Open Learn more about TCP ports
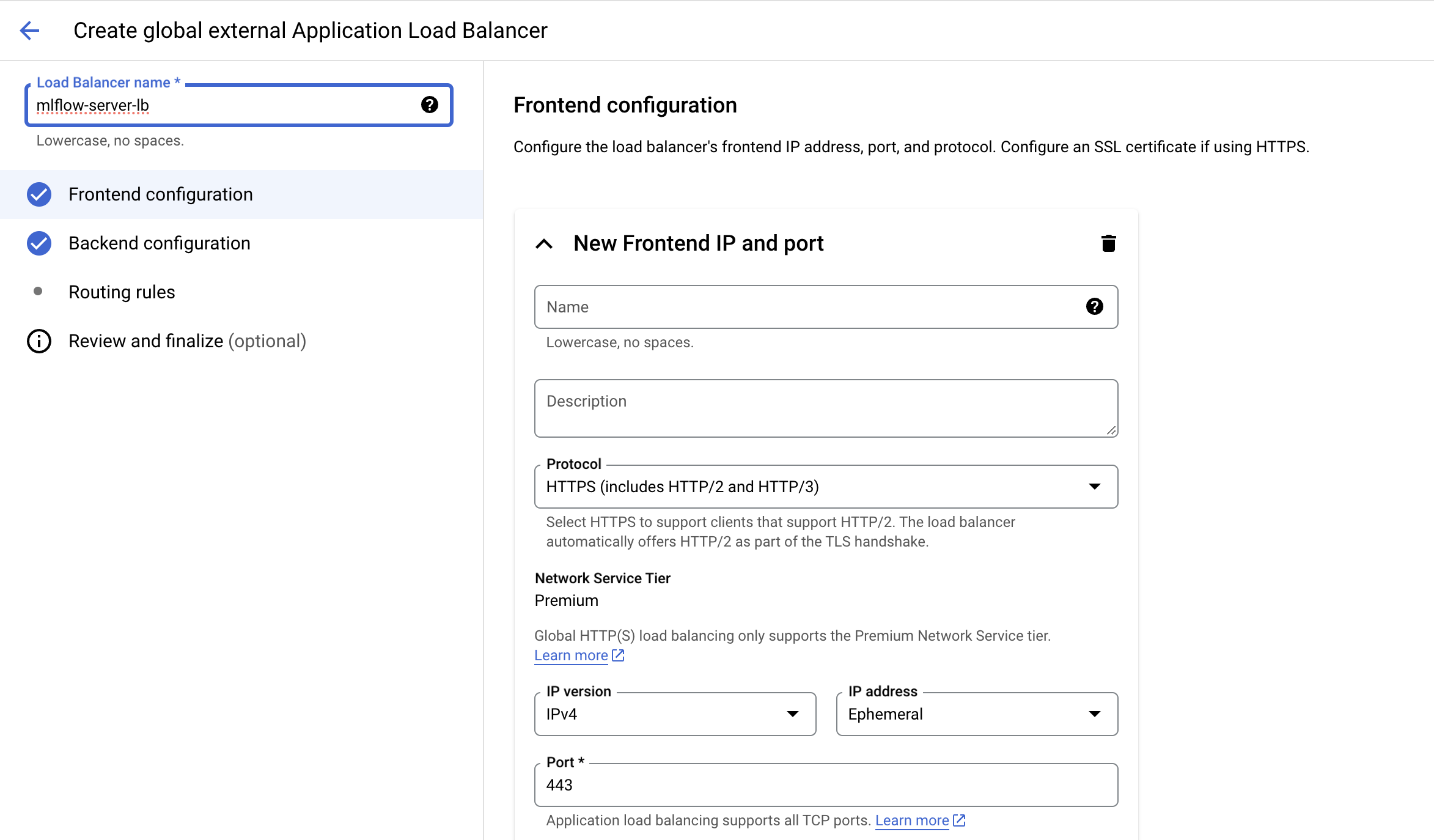The image size is (1434, 840). click(x=920, y=820)
